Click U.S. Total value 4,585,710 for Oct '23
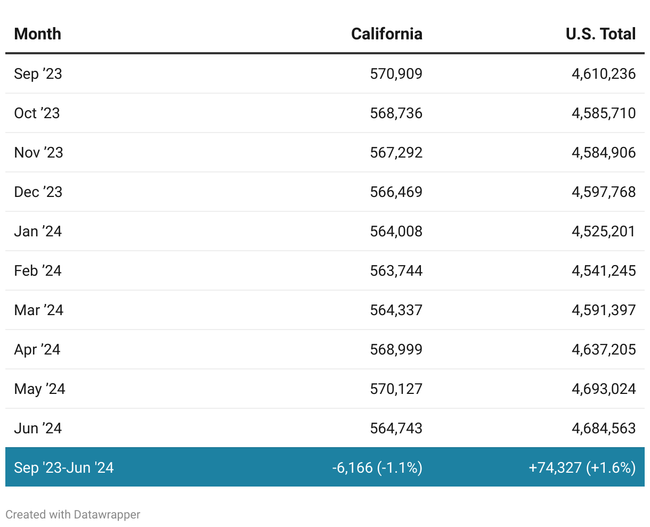Screen dimensions: 650x527 click(x=603, y=113)
